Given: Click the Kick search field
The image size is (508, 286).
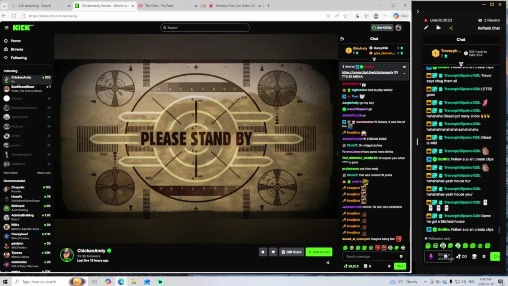Looking at the screenshot, I should [205, 27].
